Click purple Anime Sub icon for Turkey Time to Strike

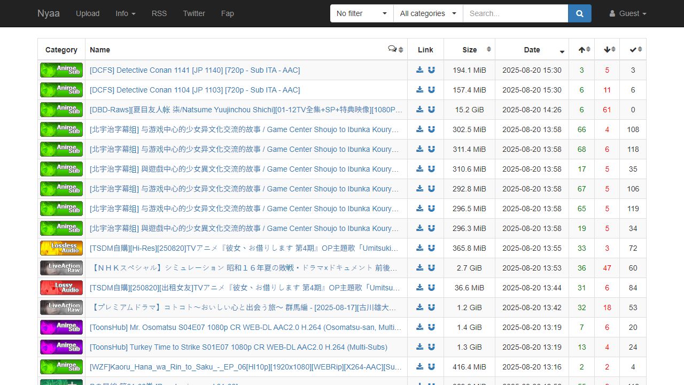(x=61, y=347)
